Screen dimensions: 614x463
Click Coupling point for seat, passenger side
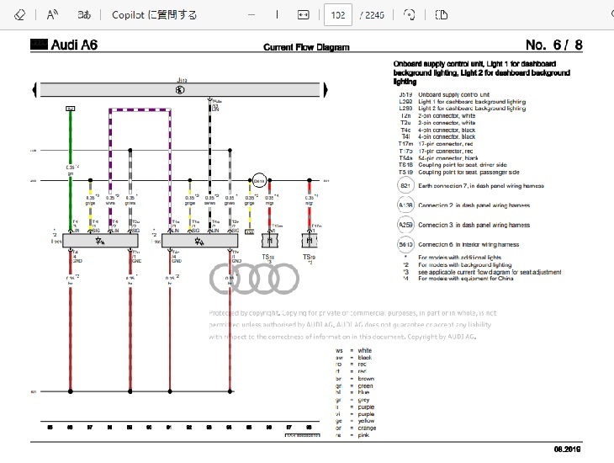pos(468,172)
